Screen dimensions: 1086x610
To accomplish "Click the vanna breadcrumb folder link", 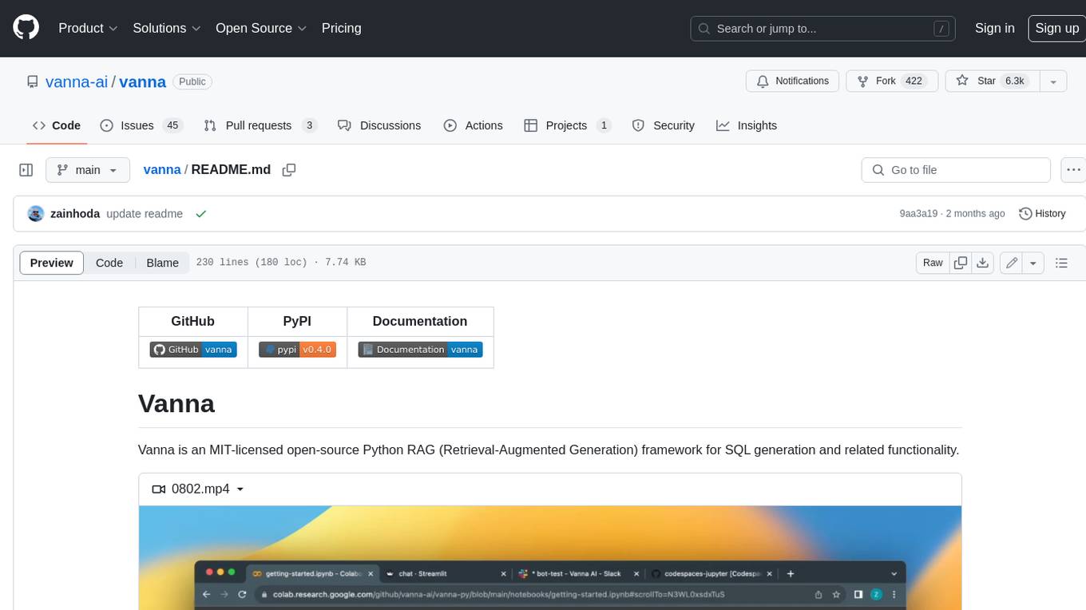I will [x=162, y=169].
